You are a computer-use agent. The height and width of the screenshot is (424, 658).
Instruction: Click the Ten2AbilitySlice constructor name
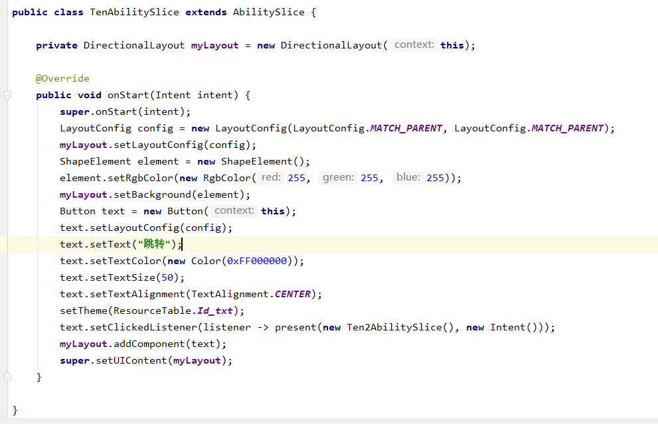point(394,327)
